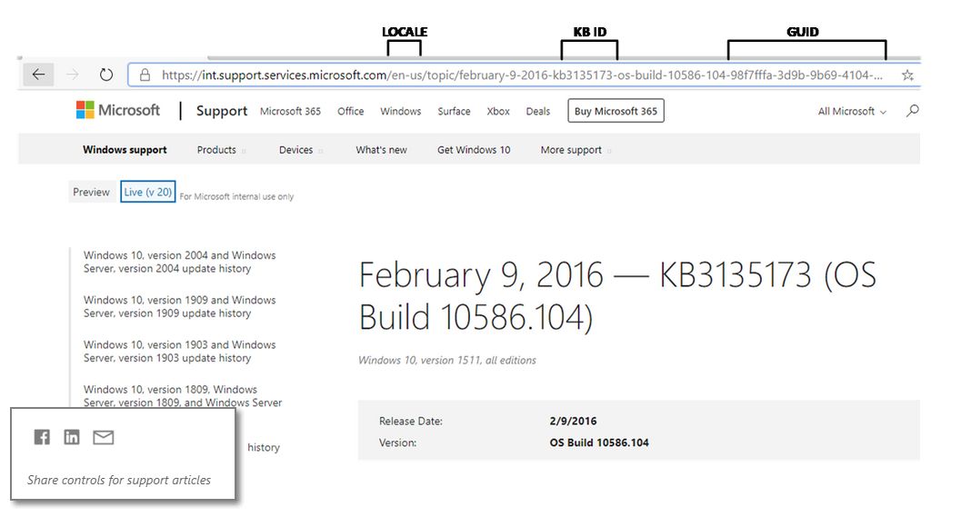Open Windows 10 version 2004 update history

pos(180,262)
